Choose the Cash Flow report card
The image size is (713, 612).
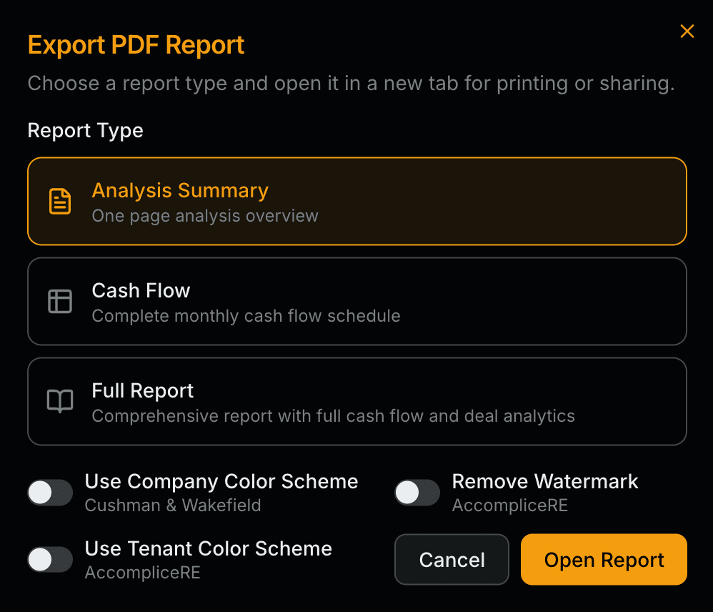coord(357,301)
